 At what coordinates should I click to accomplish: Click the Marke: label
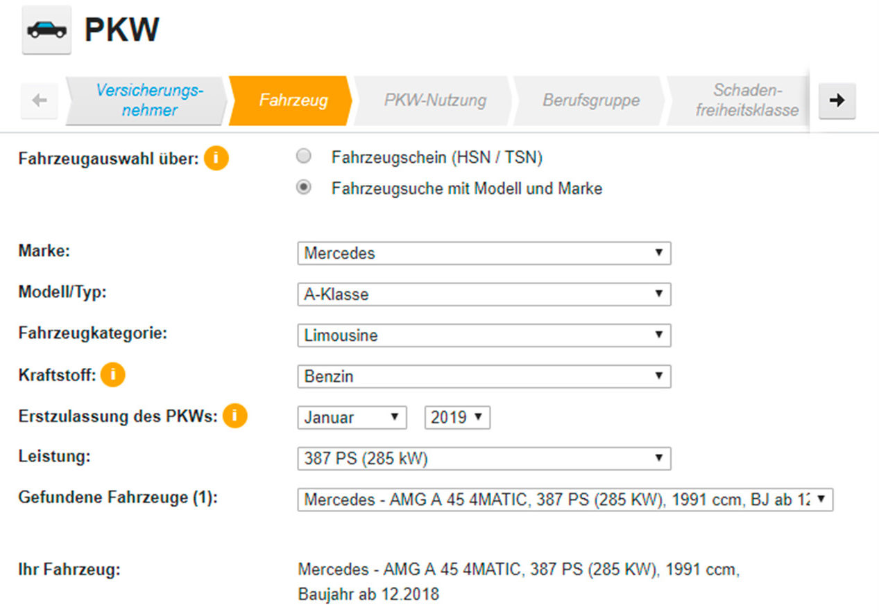44,251
